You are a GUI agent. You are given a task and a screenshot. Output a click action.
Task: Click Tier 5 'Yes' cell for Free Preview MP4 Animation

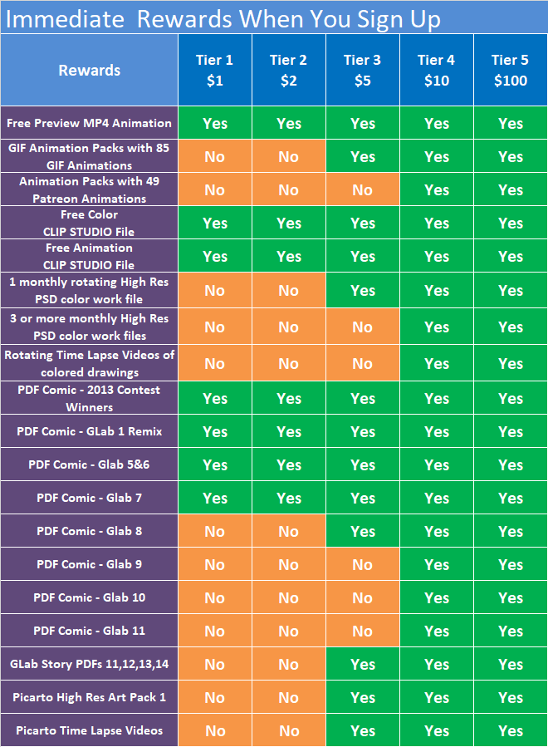(x=510, y=124)
